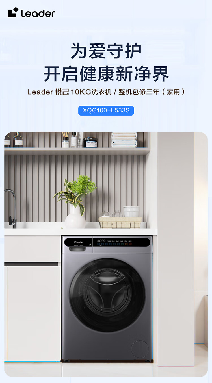Click the headline 开启健康新净界
The width and height of the screenshot is (212, 383).
106,74
